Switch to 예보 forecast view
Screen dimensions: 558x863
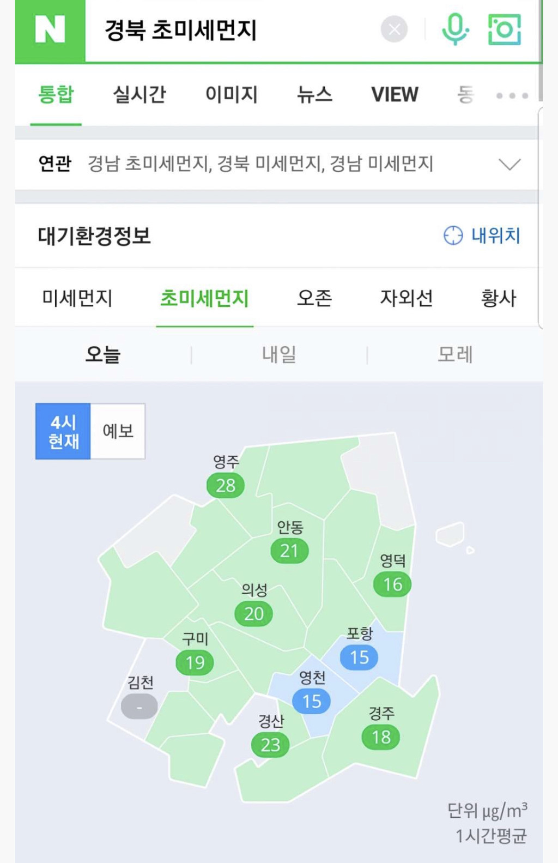point(118,431)
